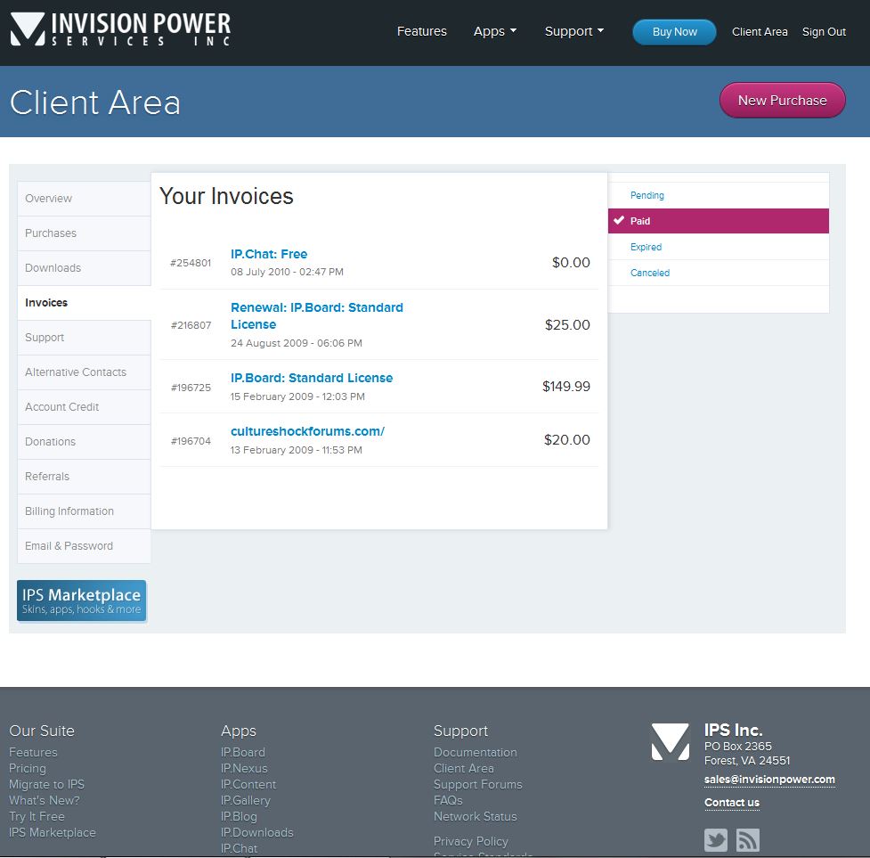Viewport: 870px width, 858px height.
Task: Go to Client Area in header
Action: [760, 32]
